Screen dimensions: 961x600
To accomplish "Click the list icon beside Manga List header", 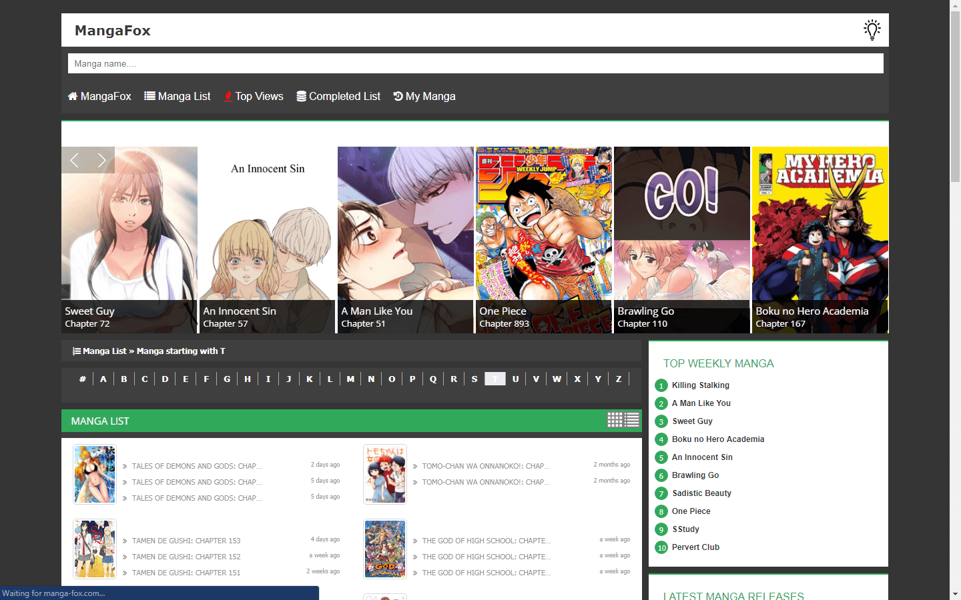I will point(75,351).
